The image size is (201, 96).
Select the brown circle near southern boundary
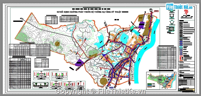104,81
